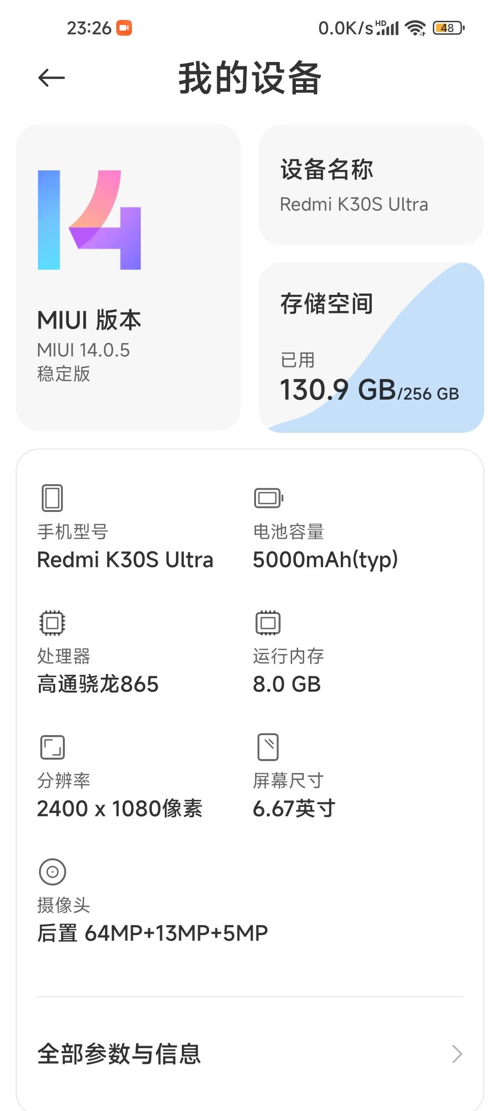This screenshot has height=1111, width=500.
Task: Open the 设备名称 card
Action: 371,185
